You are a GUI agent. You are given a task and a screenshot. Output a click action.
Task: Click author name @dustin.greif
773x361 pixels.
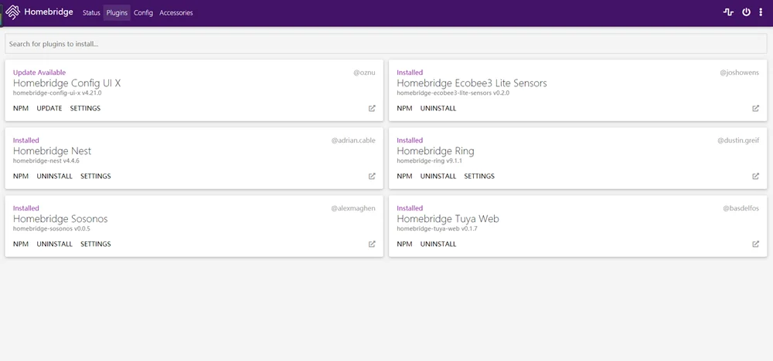pos(738,140)
